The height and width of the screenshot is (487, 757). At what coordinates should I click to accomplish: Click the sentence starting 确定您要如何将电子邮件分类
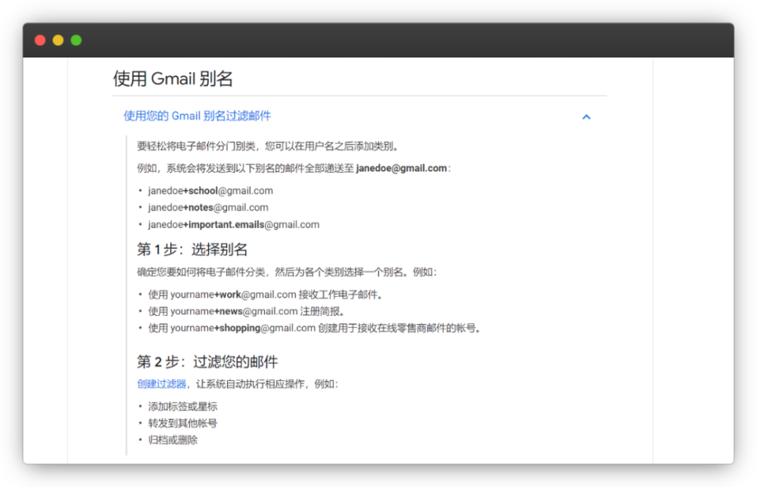(x=287, y=272)
